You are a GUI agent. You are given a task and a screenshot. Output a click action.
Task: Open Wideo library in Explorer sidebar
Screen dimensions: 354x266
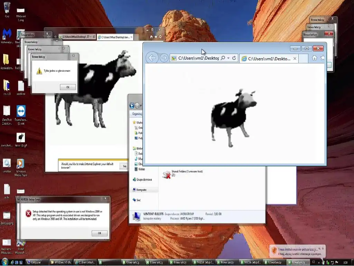[140, 169]
